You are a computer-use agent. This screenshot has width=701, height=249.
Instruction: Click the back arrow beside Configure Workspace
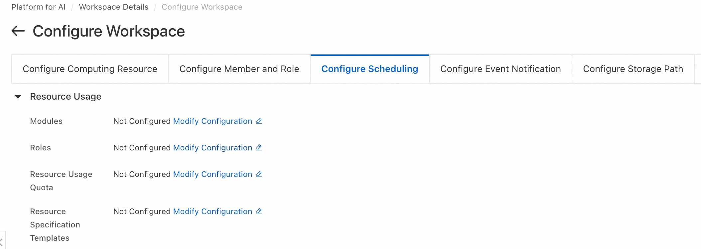(x=18, y=31)
